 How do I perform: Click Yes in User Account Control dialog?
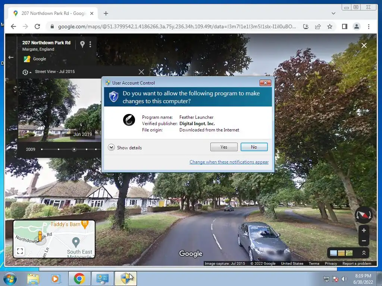point(224,147)
